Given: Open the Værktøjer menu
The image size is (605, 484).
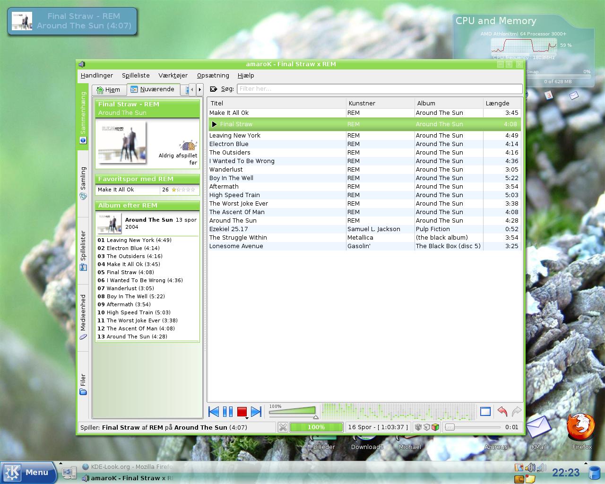Looking at the screenshot, I should tap(173, 75).
